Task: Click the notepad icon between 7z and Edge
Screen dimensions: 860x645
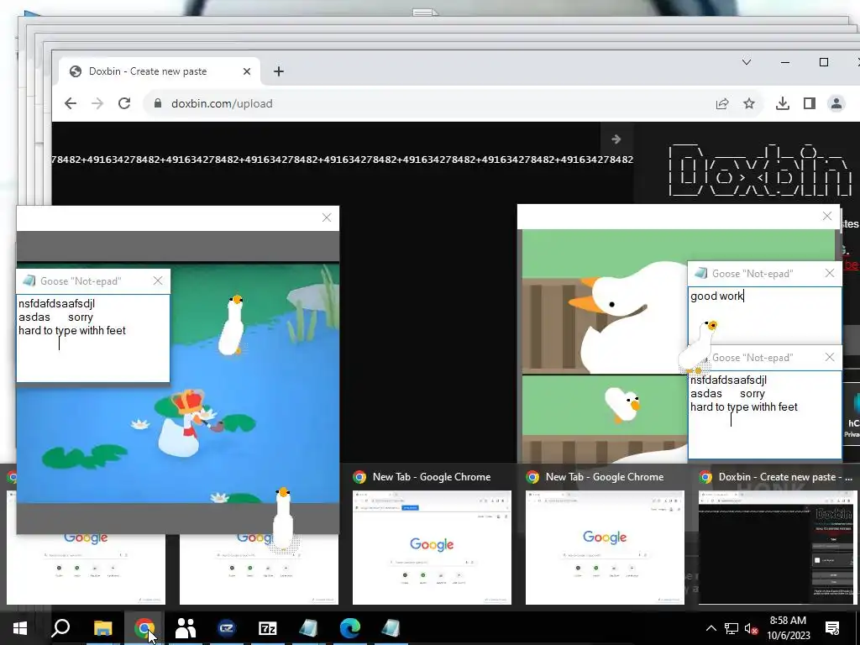Action: coord(309,628)
